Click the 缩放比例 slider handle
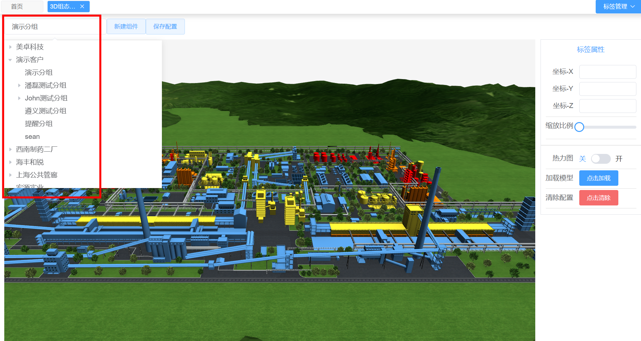This screenshot has width=641, height=341. [x=579, y=127]
